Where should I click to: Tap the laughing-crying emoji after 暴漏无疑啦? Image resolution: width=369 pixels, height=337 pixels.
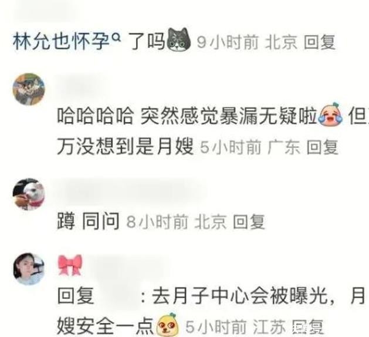[x=331, y=113]
